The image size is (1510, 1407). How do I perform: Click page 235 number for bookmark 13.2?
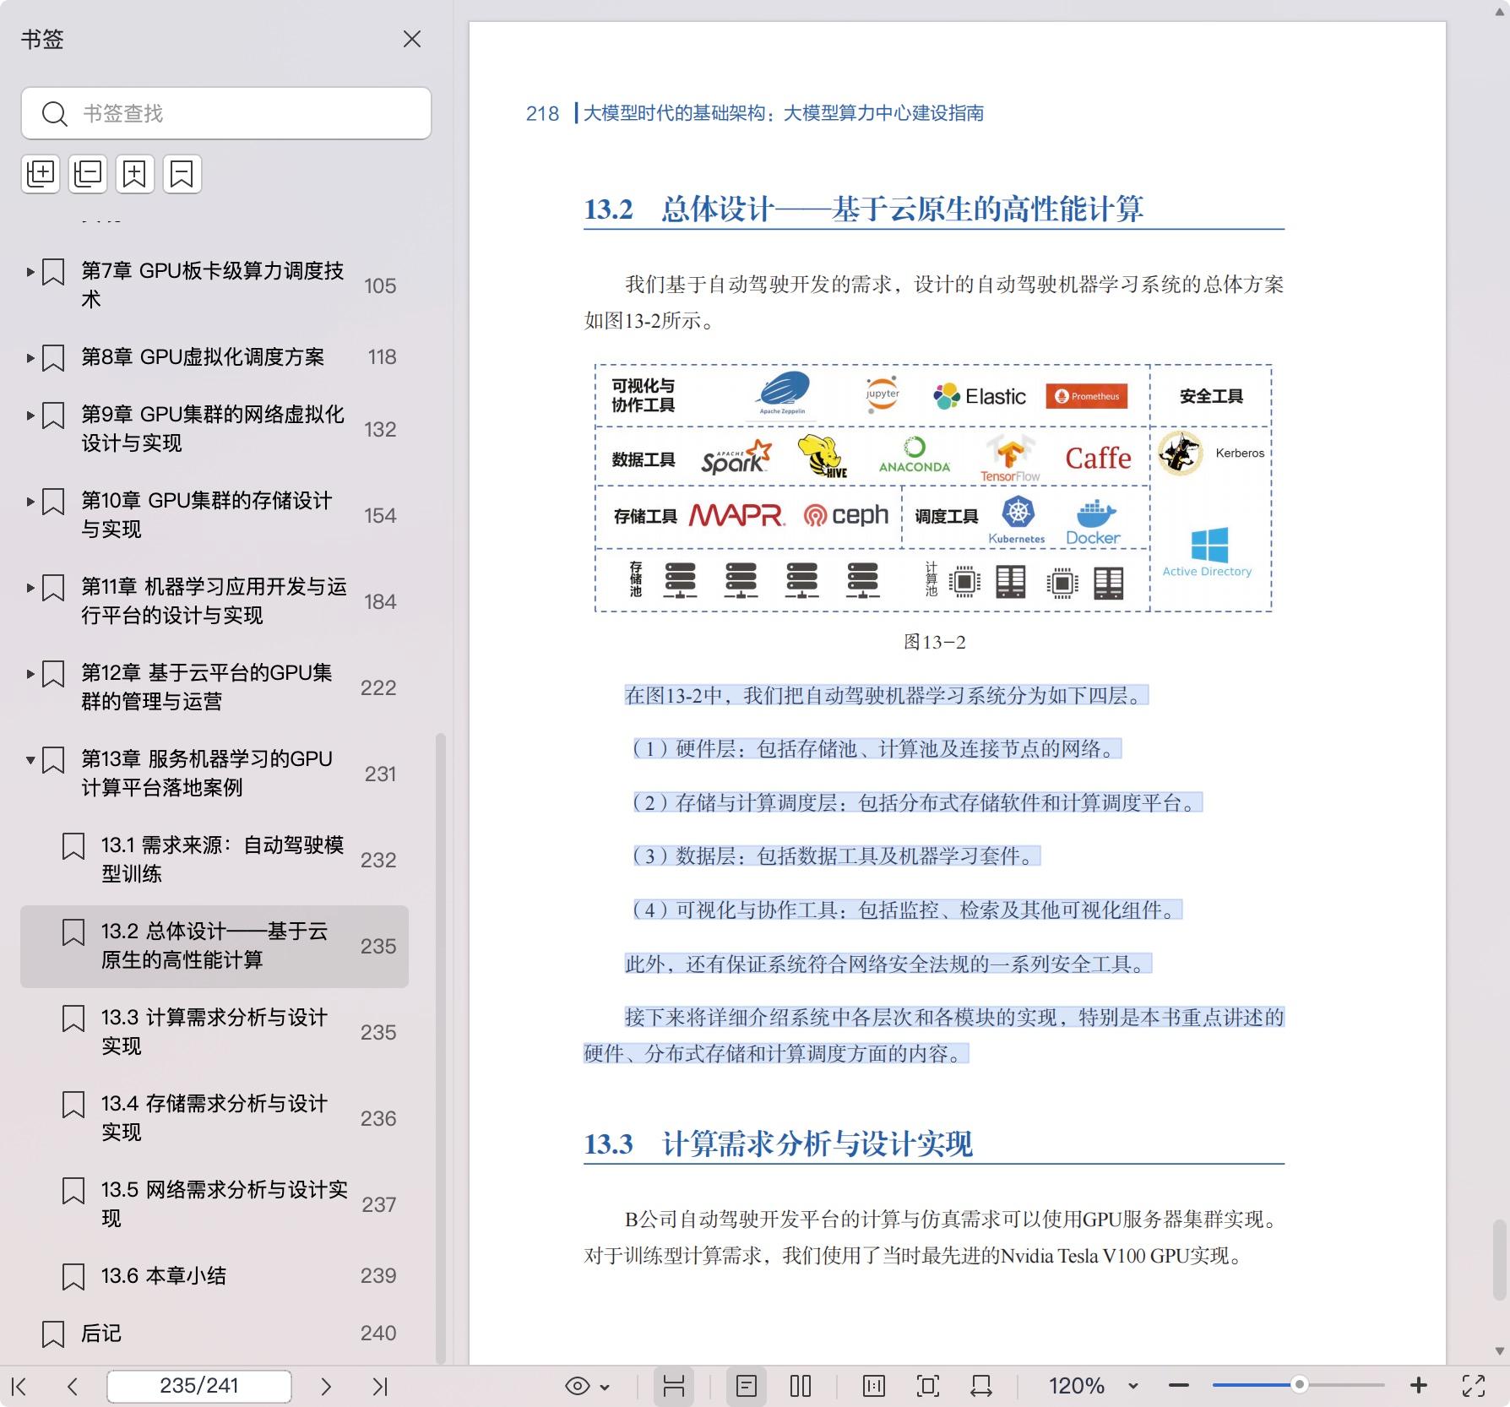pos(378,946)
